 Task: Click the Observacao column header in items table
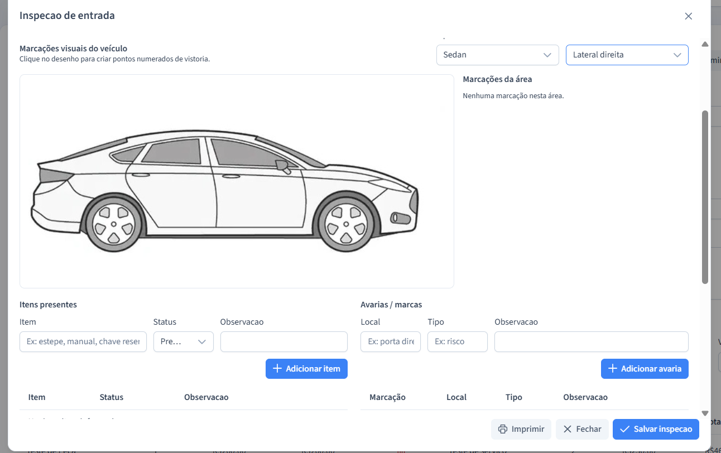click(206, 397)
